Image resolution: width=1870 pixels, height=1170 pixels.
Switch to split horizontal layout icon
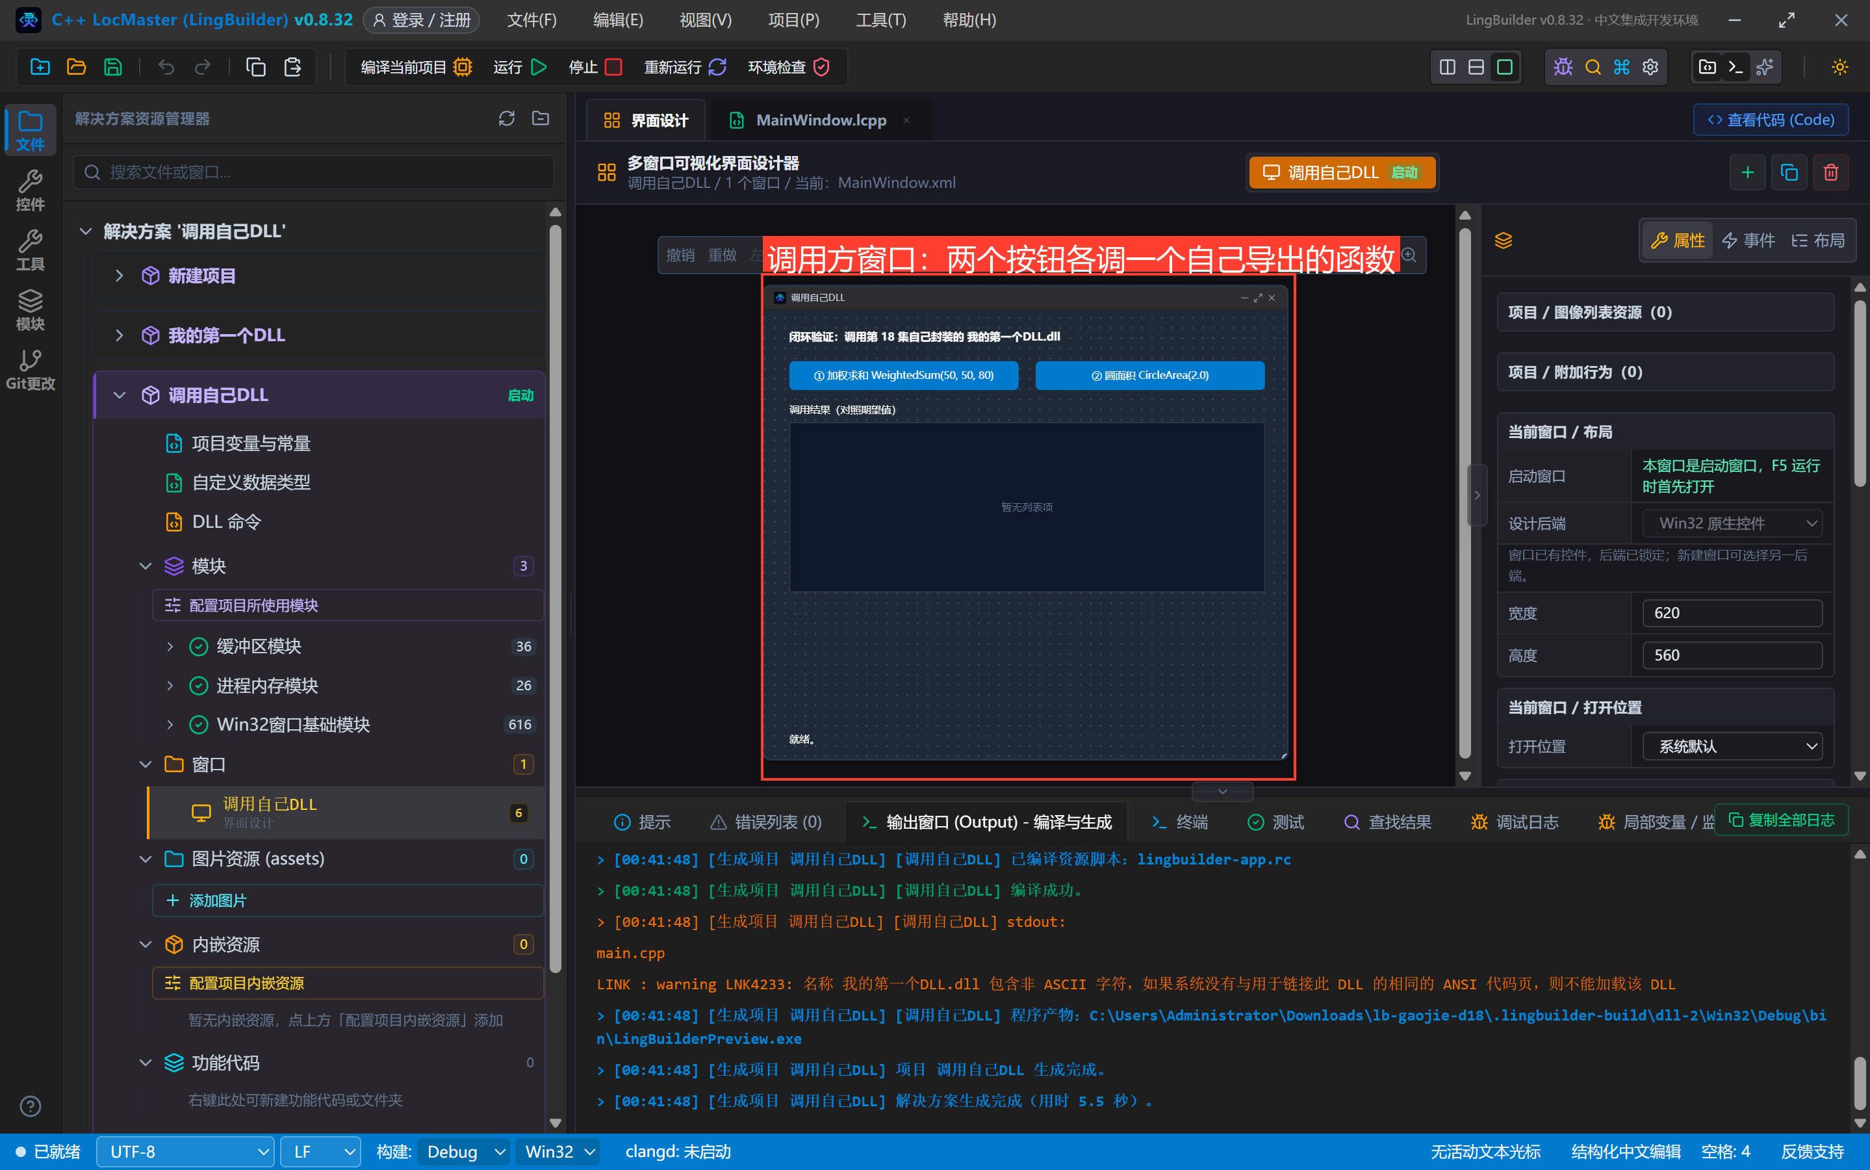[1476, 68]
